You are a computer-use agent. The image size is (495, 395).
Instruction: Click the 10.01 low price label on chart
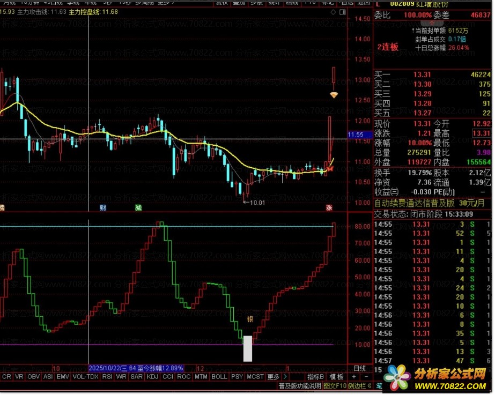coord(257,203)
